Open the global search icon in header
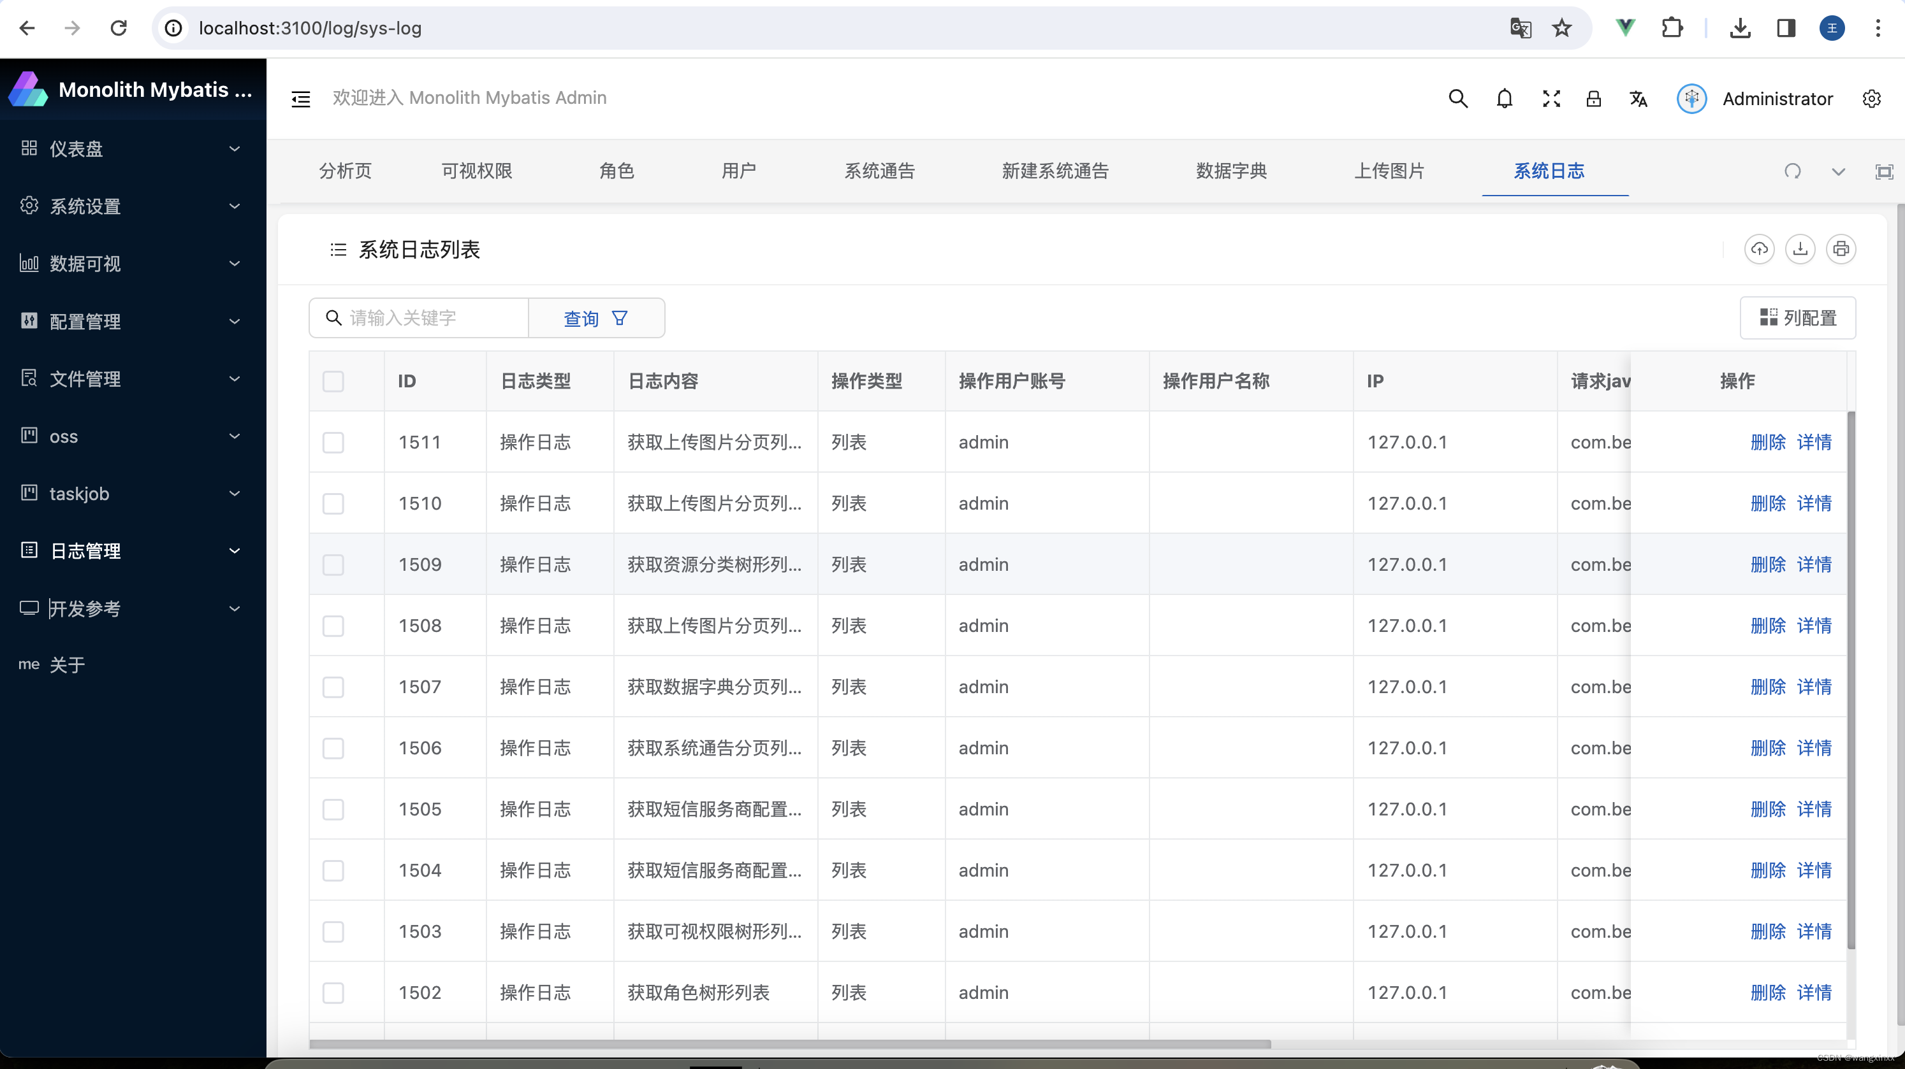Screen dimensions: 1905x1069 (1457, 98)
